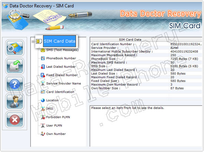Click the Own Number Size row label
Screen dimensions: 204x152
(x=105, y=88)
